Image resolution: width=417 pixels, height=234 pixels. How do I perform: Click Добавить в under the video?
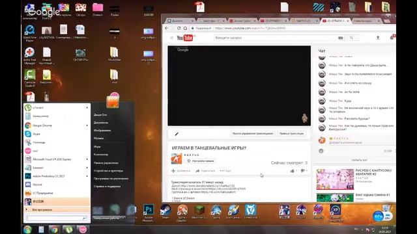click(181, 171)
